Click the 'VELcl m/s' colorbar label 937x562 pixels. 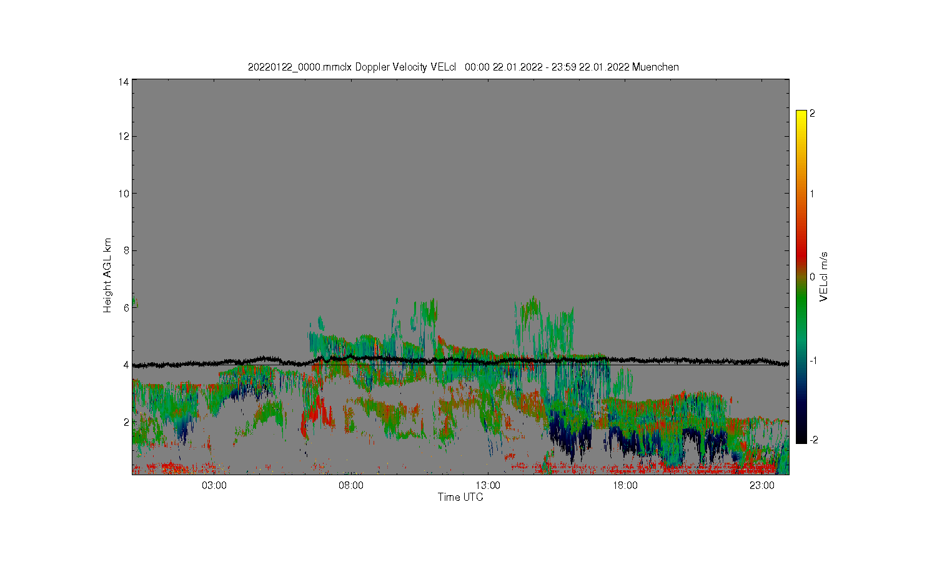[x=824, y=276]
